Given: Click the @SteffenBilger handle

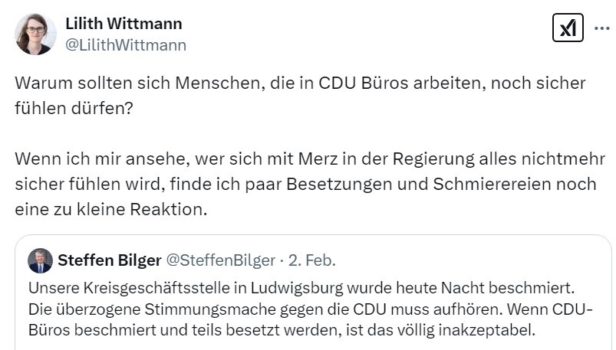Looking at the screenshot, I should click(x=220, y=261).
